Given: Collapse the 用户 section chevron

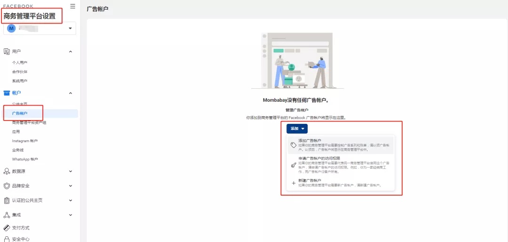Looking at the screenshot, I should tap(71, 52).
